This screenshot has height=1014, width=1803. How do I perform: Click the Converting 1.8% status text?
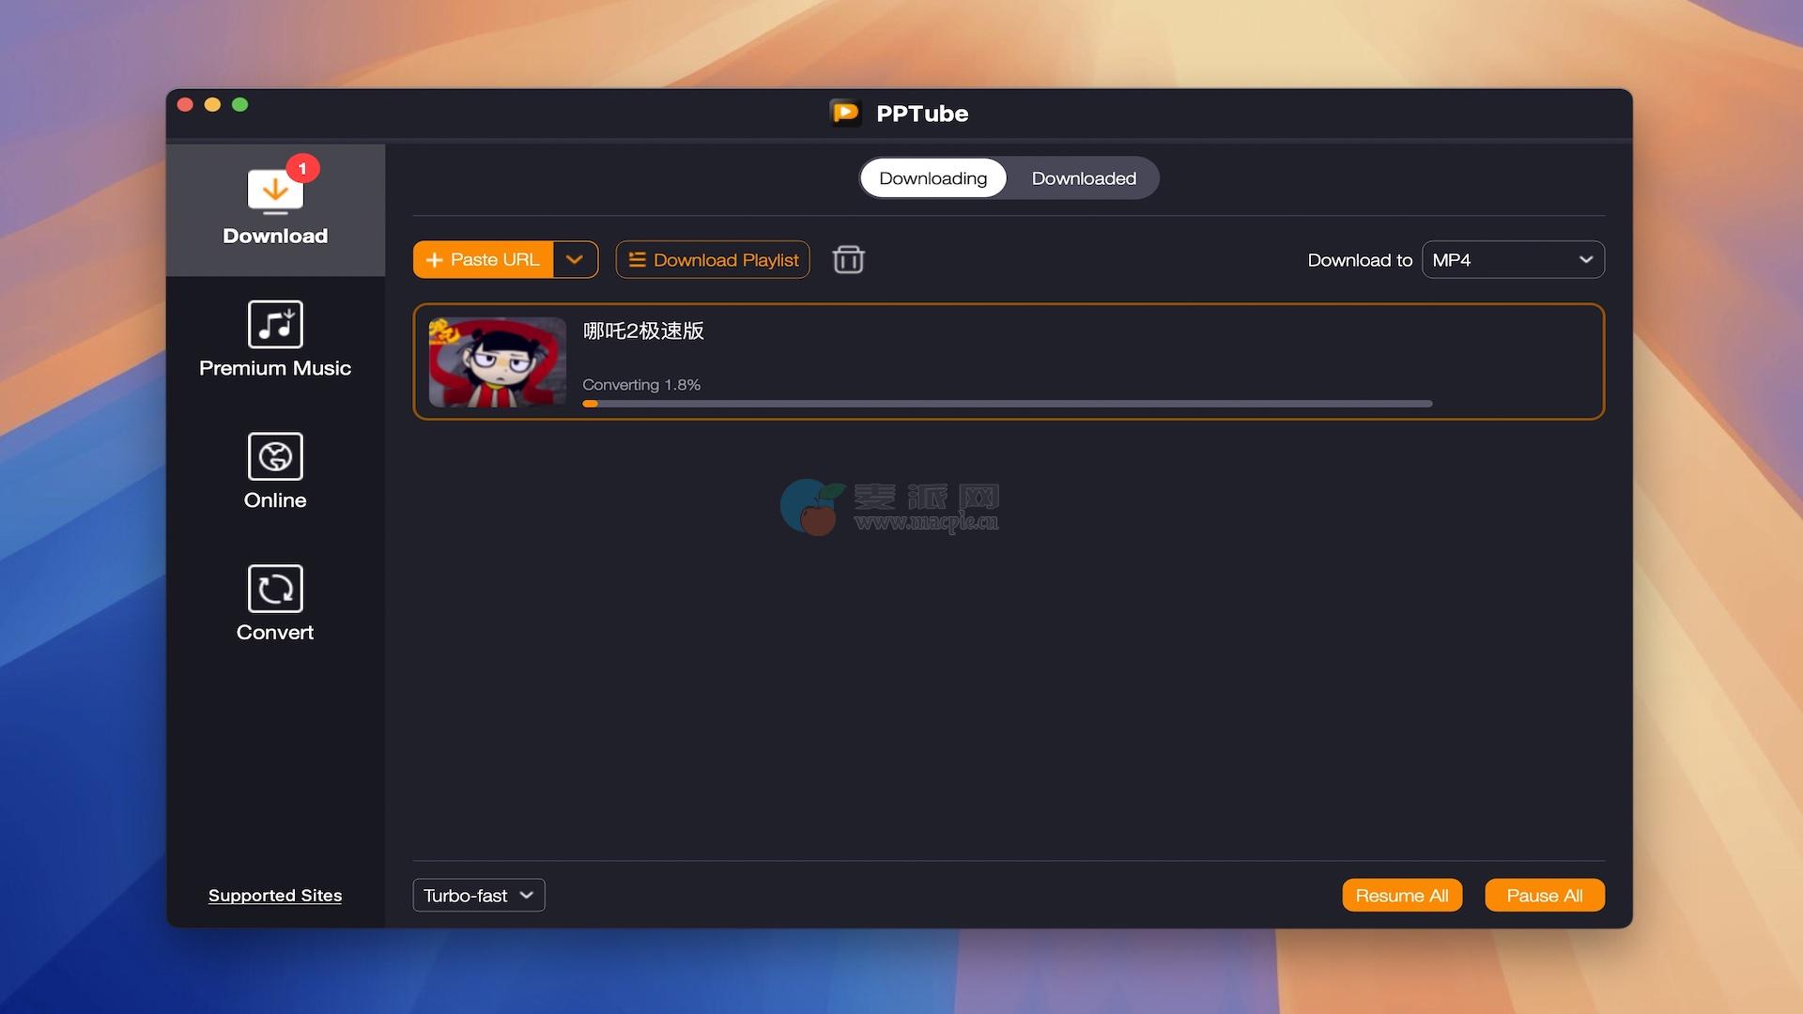[641, 384]
